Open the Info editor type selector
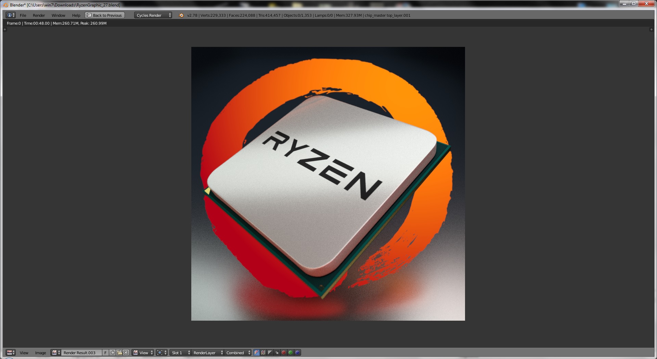Image resolution: width=657 pixels, height=359 pixels. coord(11,15)
